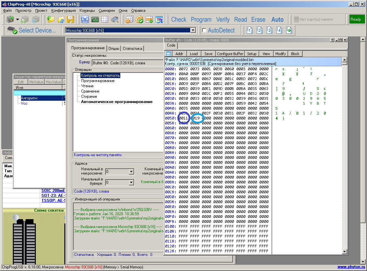Click the buffer scrollbar down arrow
This screenshot has height=271, width=367.
[x=344, y=251]
